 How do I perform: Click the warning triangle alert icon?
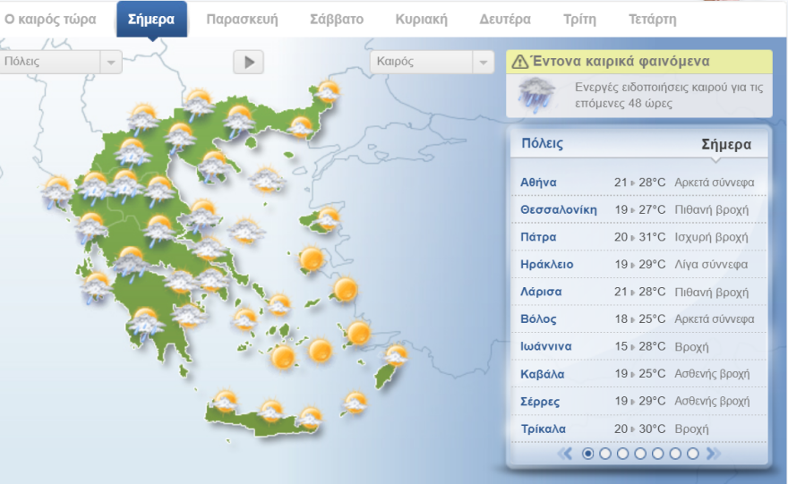(519, 62)
